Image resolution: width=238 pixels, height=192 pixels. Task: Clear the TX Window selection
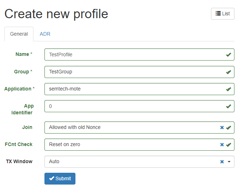pyautogui.click(x=222, y=162)
